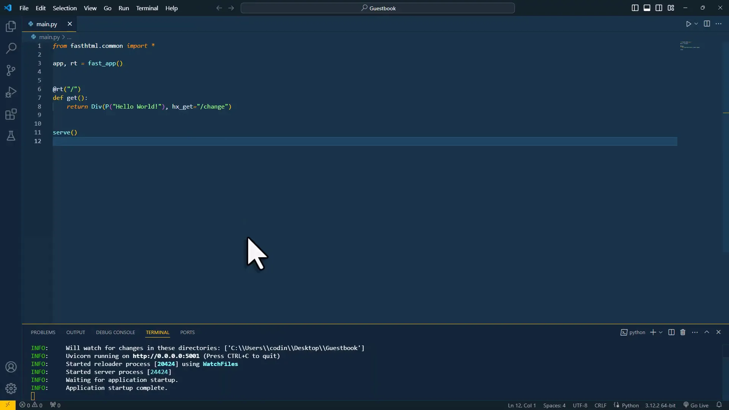Split the terminal pane
The height and width of the screenshot is (410, 729).
coord(672,332)
